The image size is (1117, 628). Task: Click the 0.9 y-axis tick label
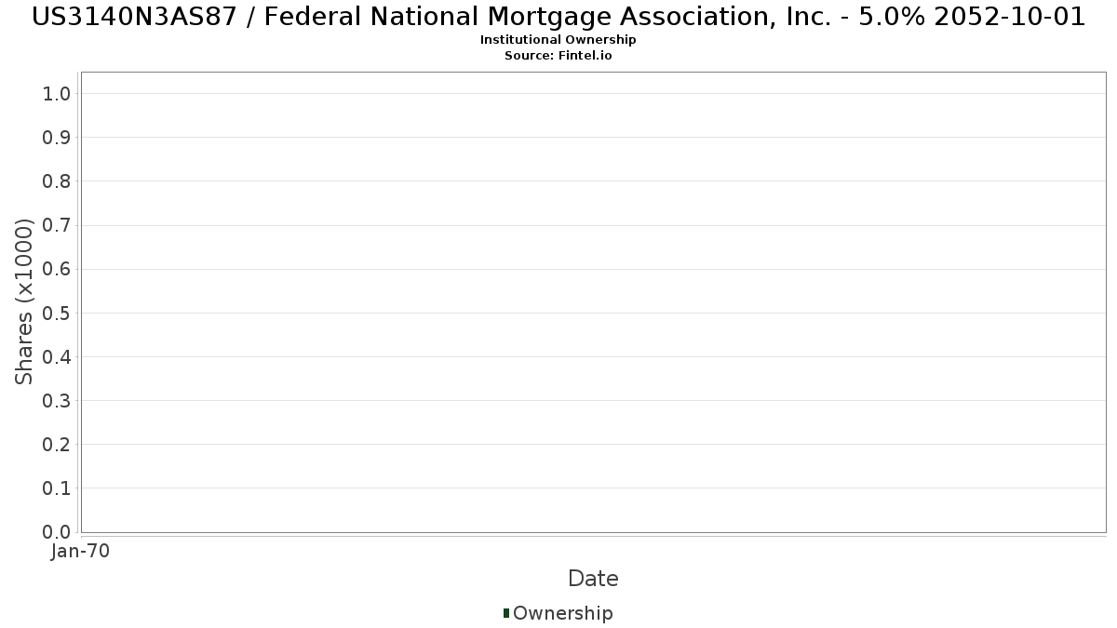point(57,138)
